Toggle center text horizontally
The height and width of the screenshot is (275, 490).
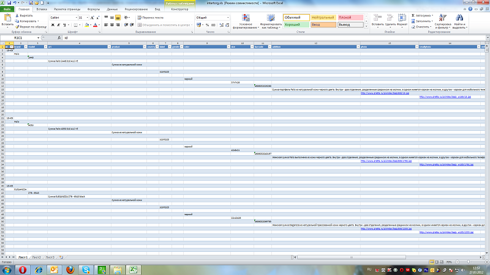coord(112,24)
